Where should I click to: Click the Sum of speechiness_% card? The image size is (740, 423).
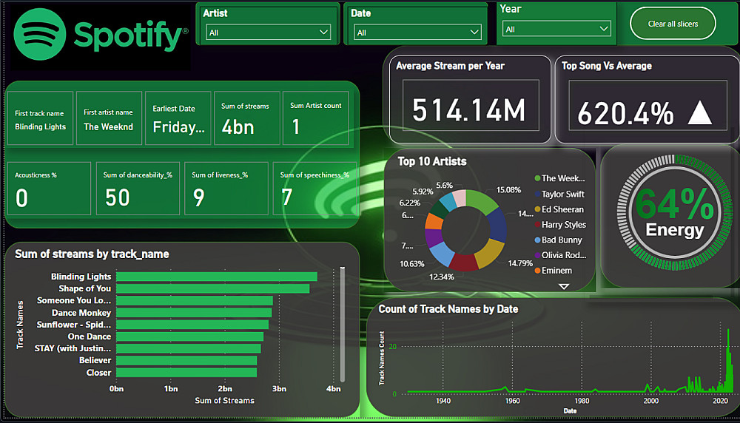314,189
